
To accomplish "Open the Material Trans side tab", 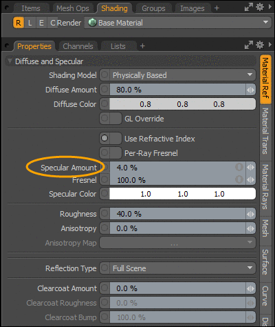I will point(265,131).
